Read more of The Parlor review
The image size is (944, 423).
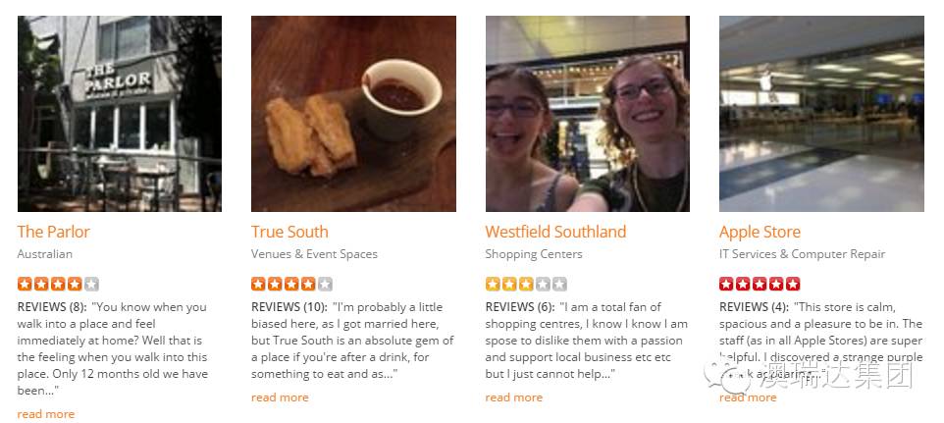[46, 414]
